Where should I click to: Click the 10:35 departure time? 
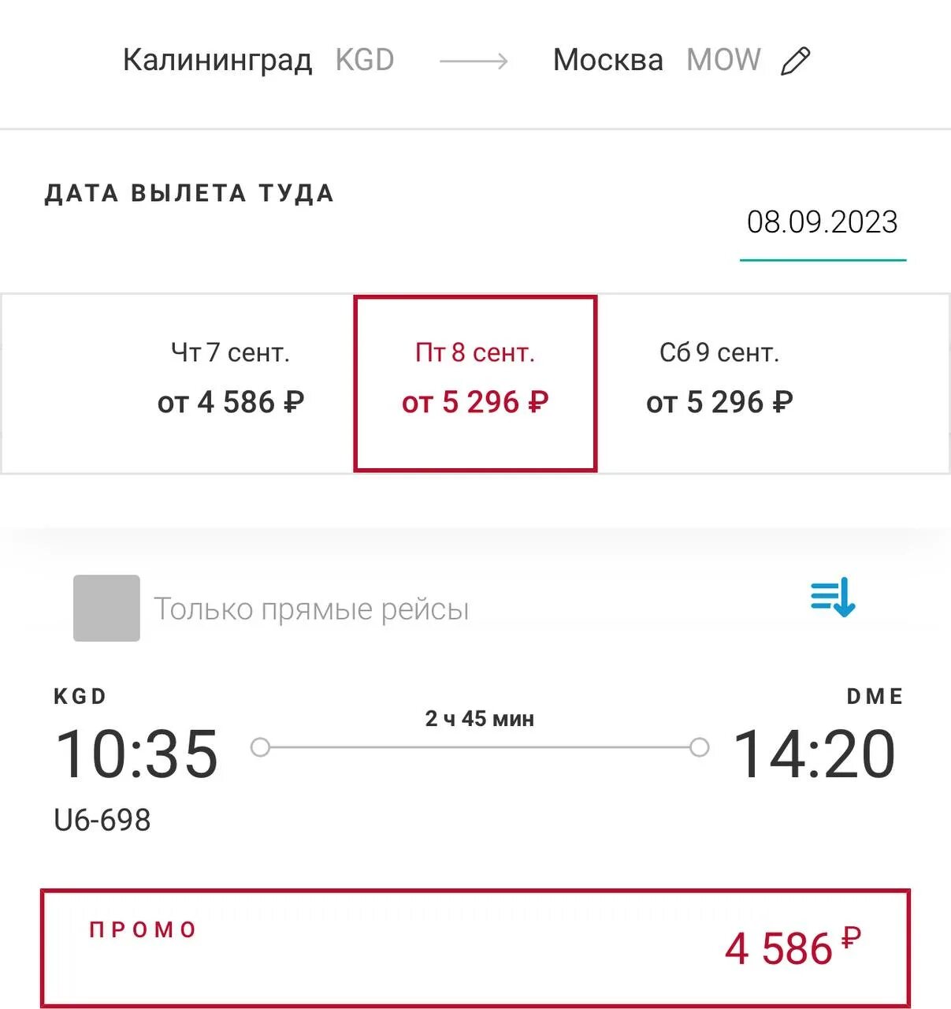(136, 754)
